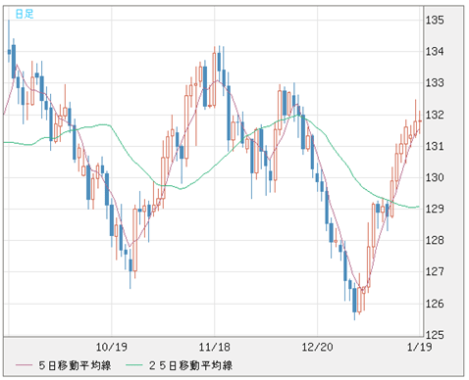Click the 125 price axis label
Viewport: 469px width, 380px height.
coord(435,335)
